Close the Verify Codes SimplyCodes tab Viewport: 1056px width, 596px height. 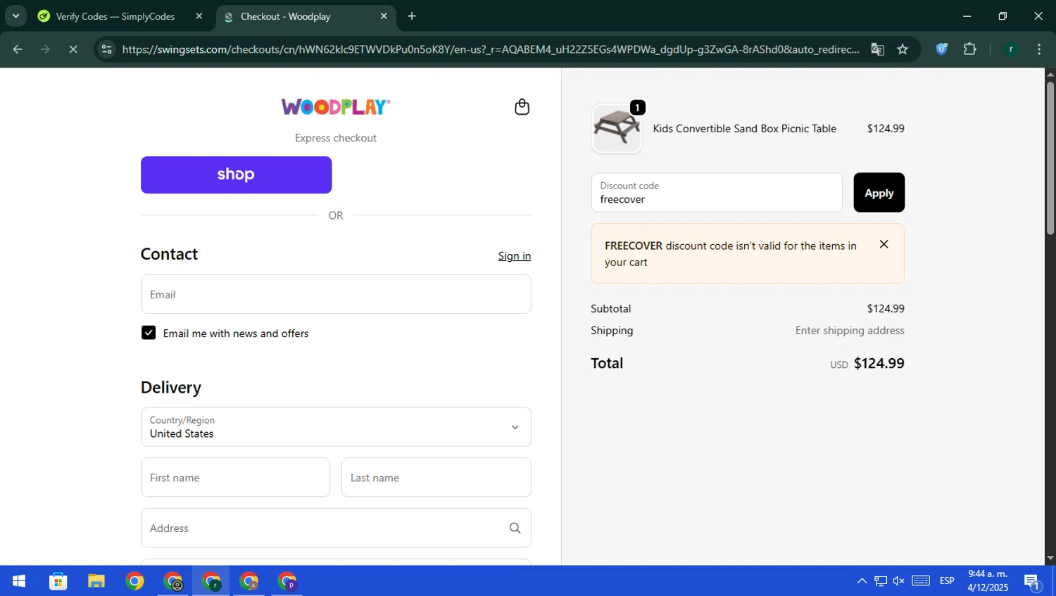coord(199,16)
